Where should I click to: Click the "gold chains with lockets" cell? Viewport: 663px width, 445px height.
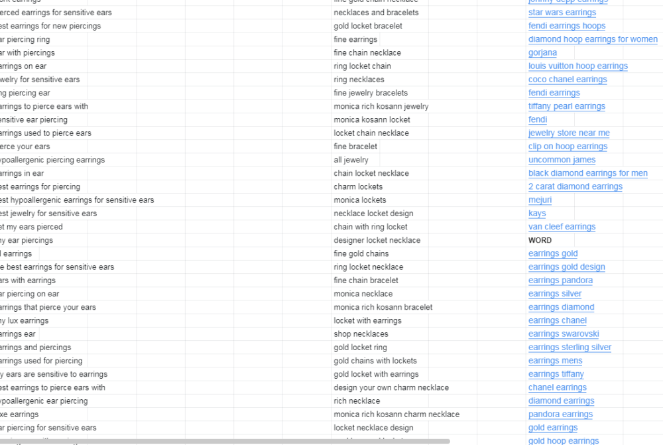[x=375, y=361]
